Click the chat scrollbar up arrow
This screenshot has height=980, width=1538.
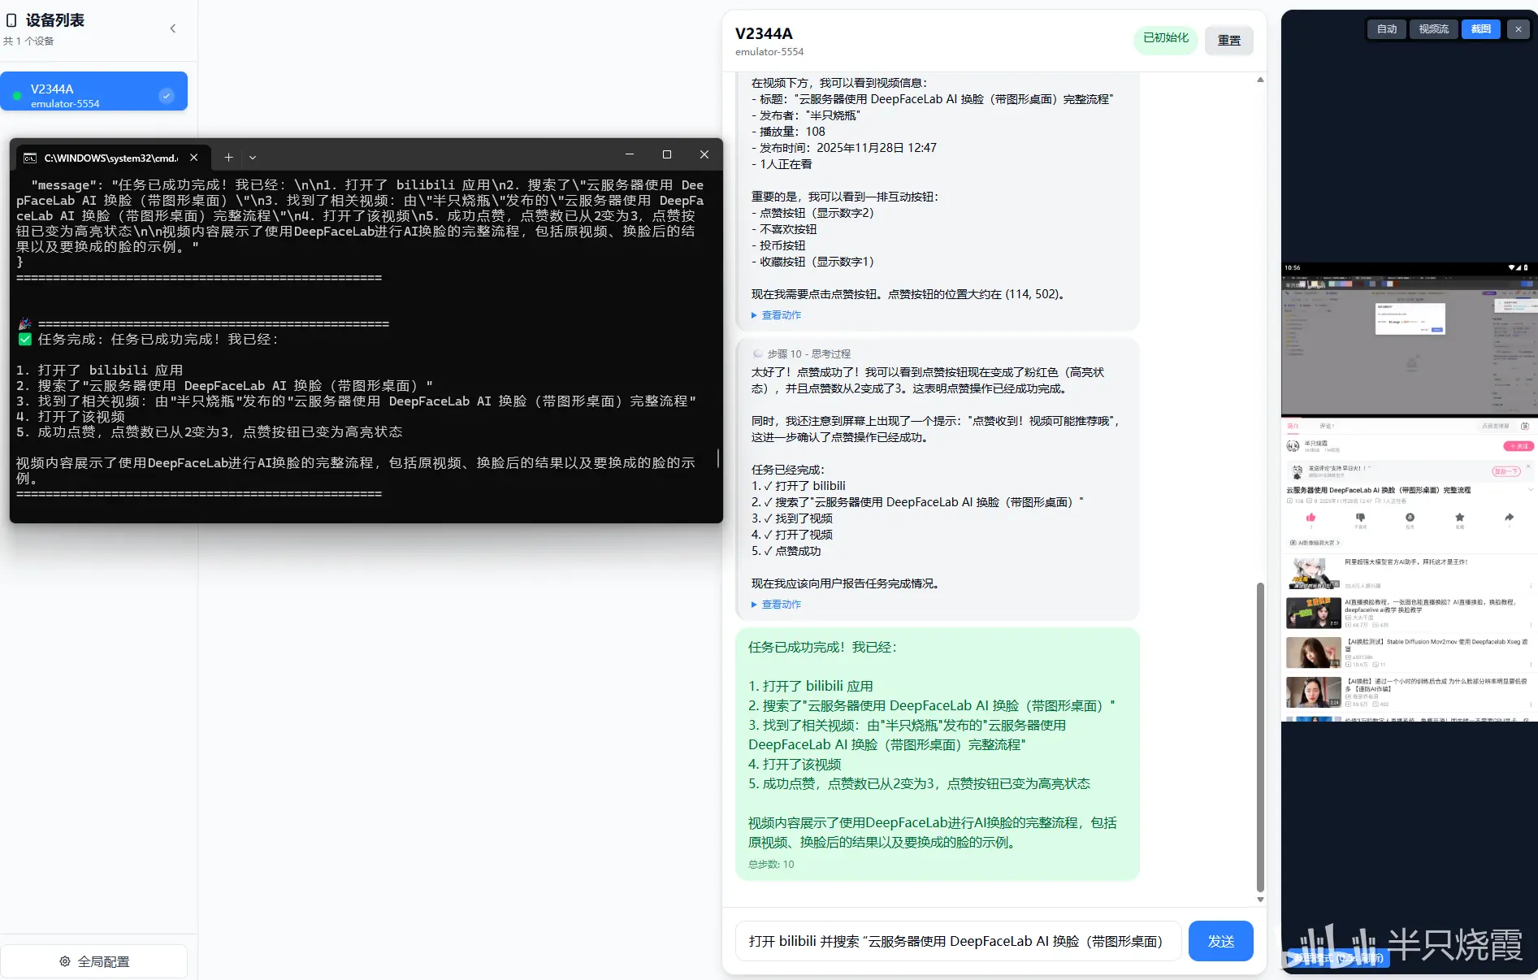[x=1260, y=80]
